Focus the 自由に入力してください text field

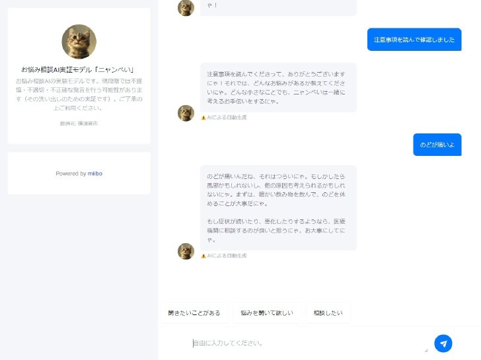(310, 343)
